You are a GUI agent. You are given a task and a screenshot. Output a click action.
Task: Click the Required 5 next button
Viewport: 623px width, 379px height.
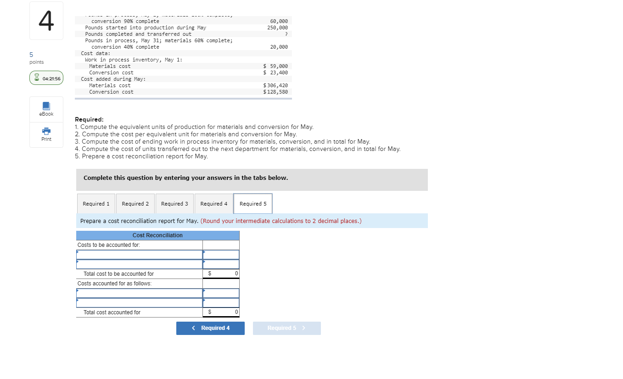coord(286,328)
